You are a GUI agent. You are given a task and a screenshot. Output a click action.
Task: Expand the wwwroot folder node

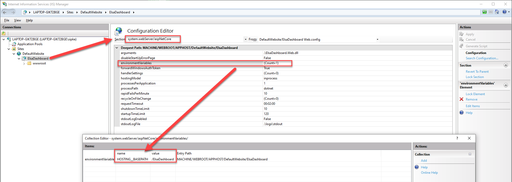click(x=24, y=63)
